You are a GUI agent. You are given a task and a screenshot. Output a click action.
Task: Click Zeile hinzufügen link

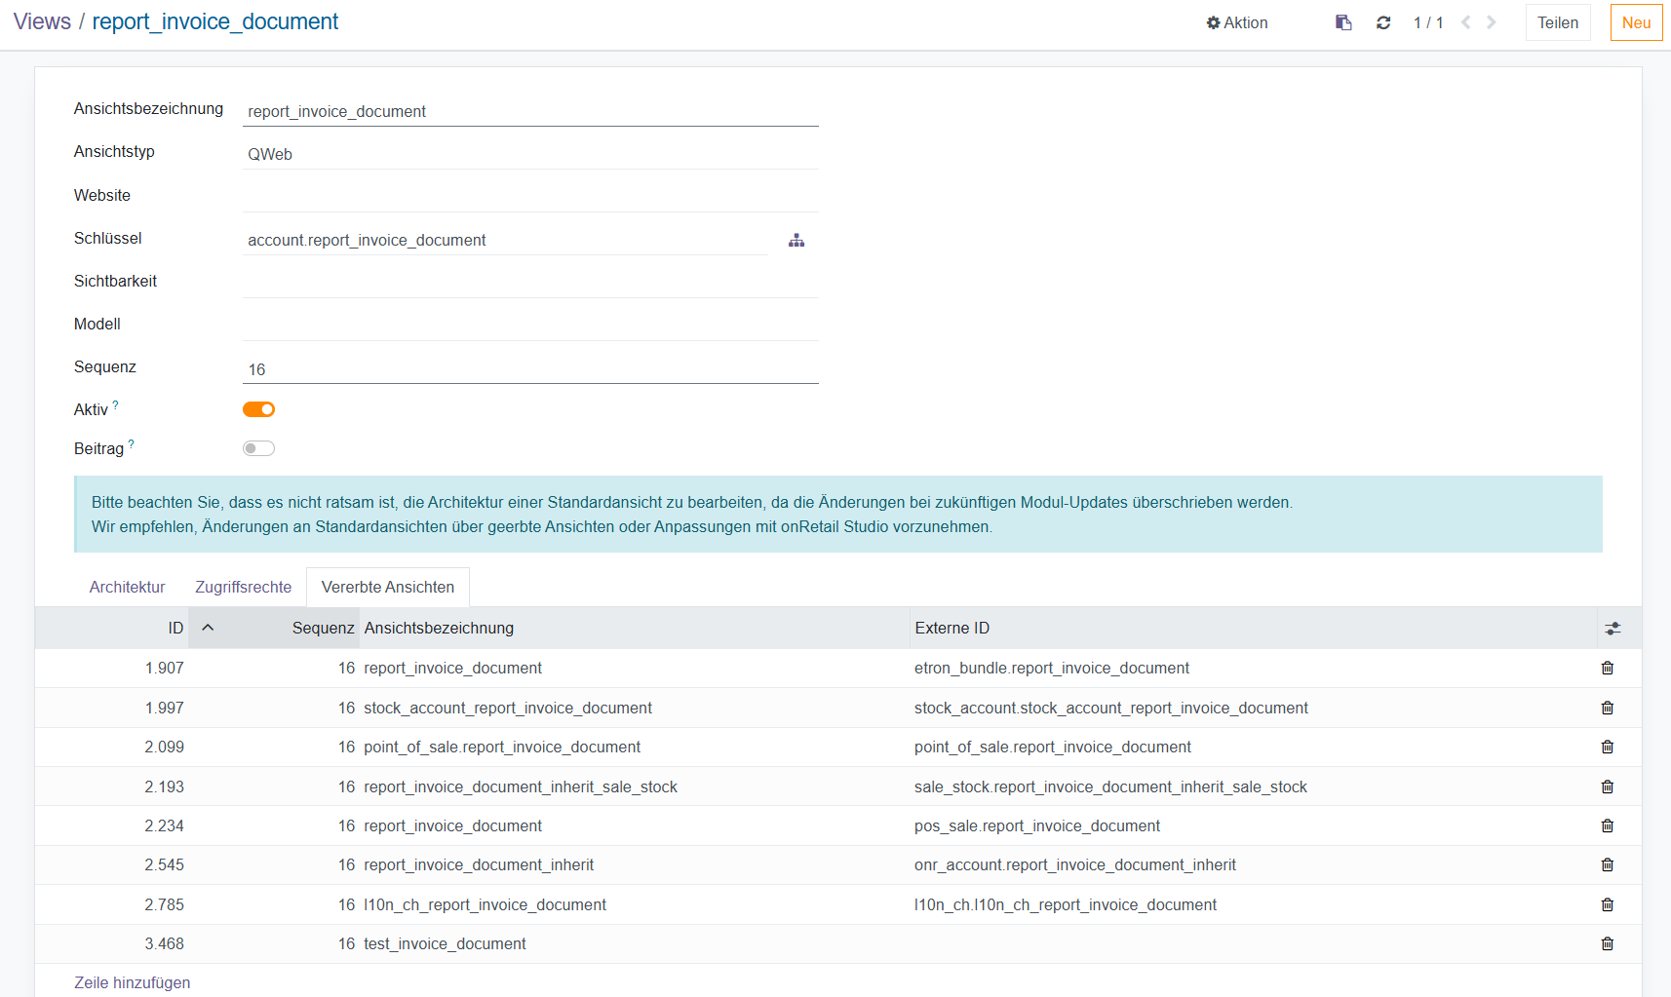point(133,982)
